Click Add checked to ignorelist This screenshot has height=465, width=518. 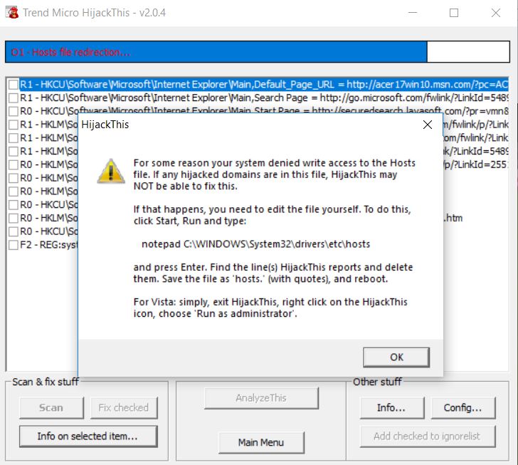(x=426, y=436)
